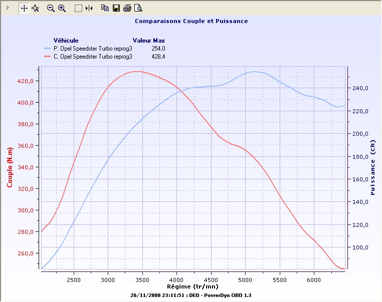Click the horizontal fit arrows icon

[89, 8]
